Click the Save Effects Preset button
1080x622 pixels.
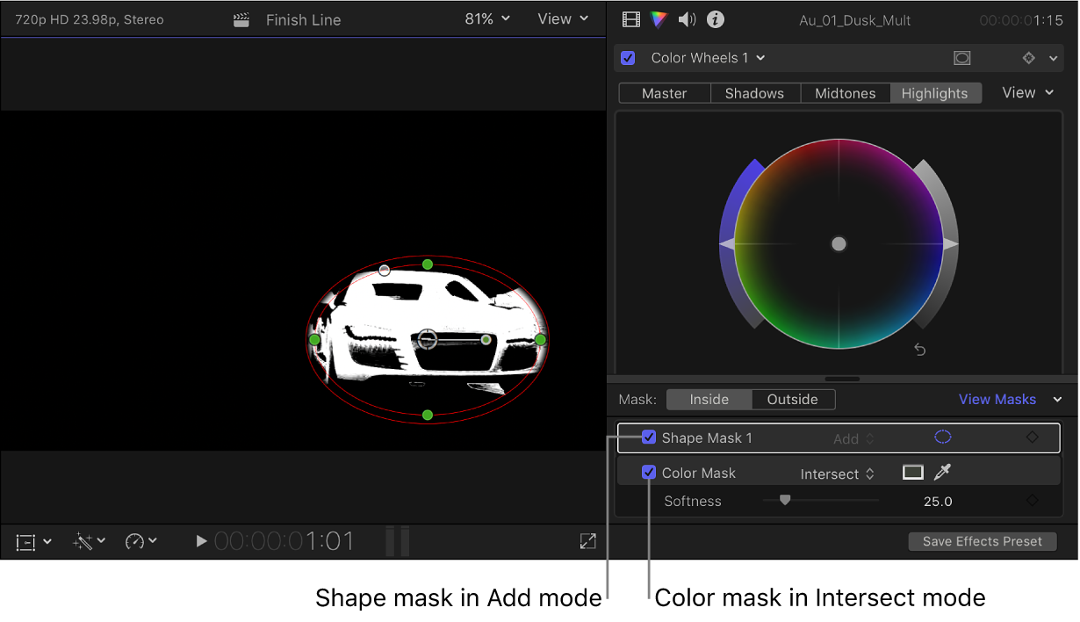[982, 541]
